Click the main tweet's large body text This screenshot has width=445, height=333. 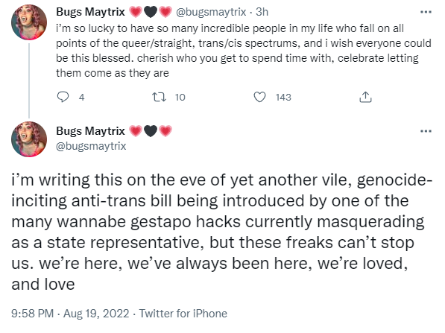point(221,232)
